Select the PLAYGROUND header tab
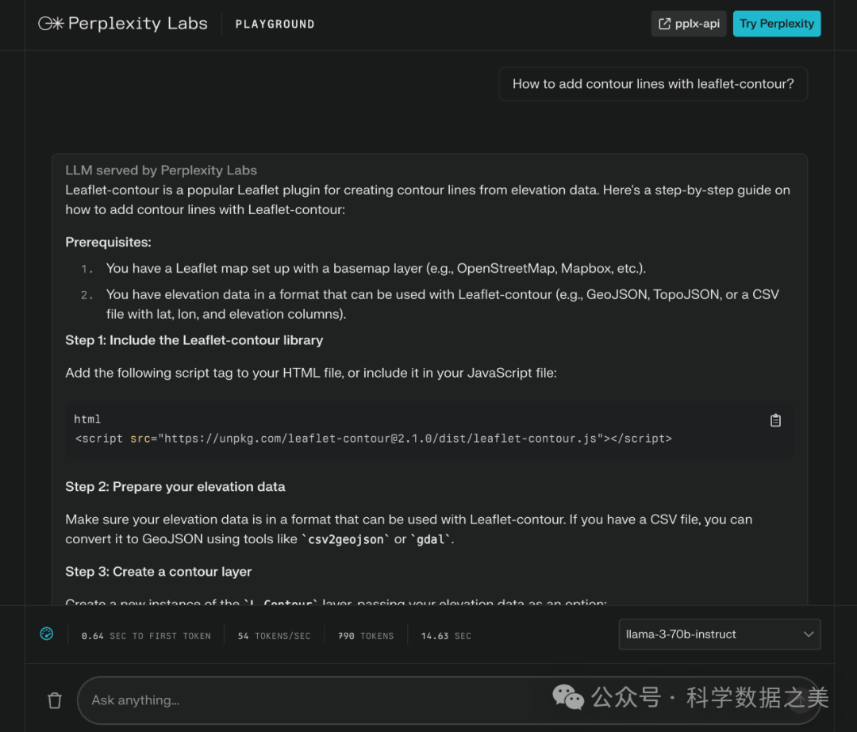 (x=275, y=25)
